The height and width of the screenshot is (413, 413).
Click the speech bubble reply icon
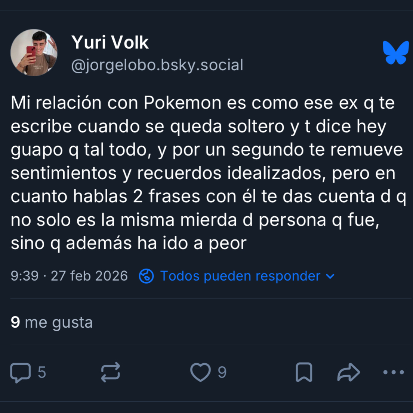(x=21, y=373)
